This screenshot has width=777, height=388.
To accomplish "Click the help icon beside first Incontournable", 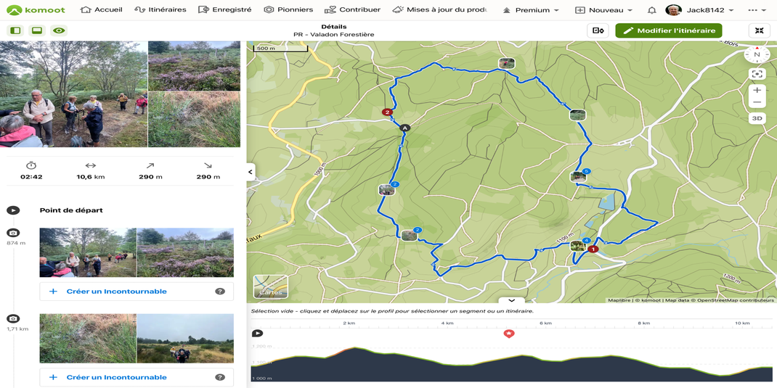I will click(x=220, y=292).
